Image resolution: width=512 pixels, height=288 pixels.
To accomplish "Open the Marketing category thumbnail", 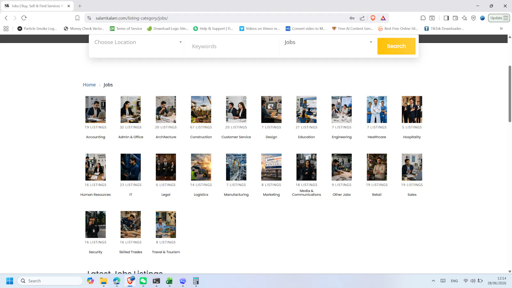I will point(271,167).
